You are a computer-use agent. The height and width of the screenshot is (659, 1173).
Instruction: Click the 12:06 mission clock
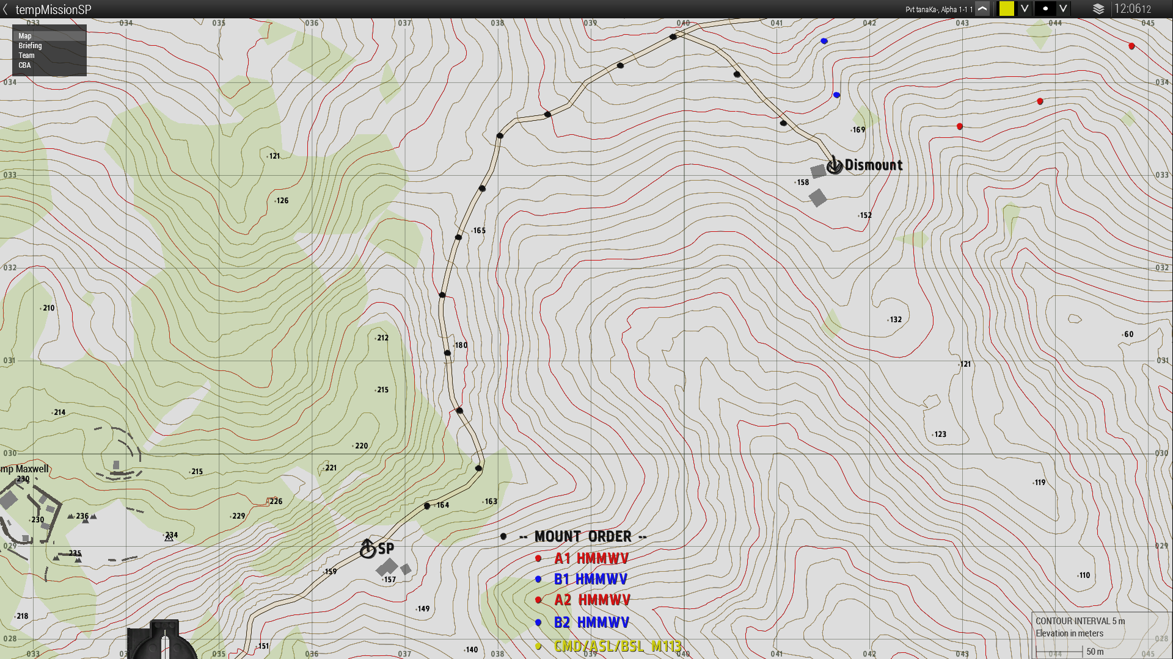pos(1132,9)
